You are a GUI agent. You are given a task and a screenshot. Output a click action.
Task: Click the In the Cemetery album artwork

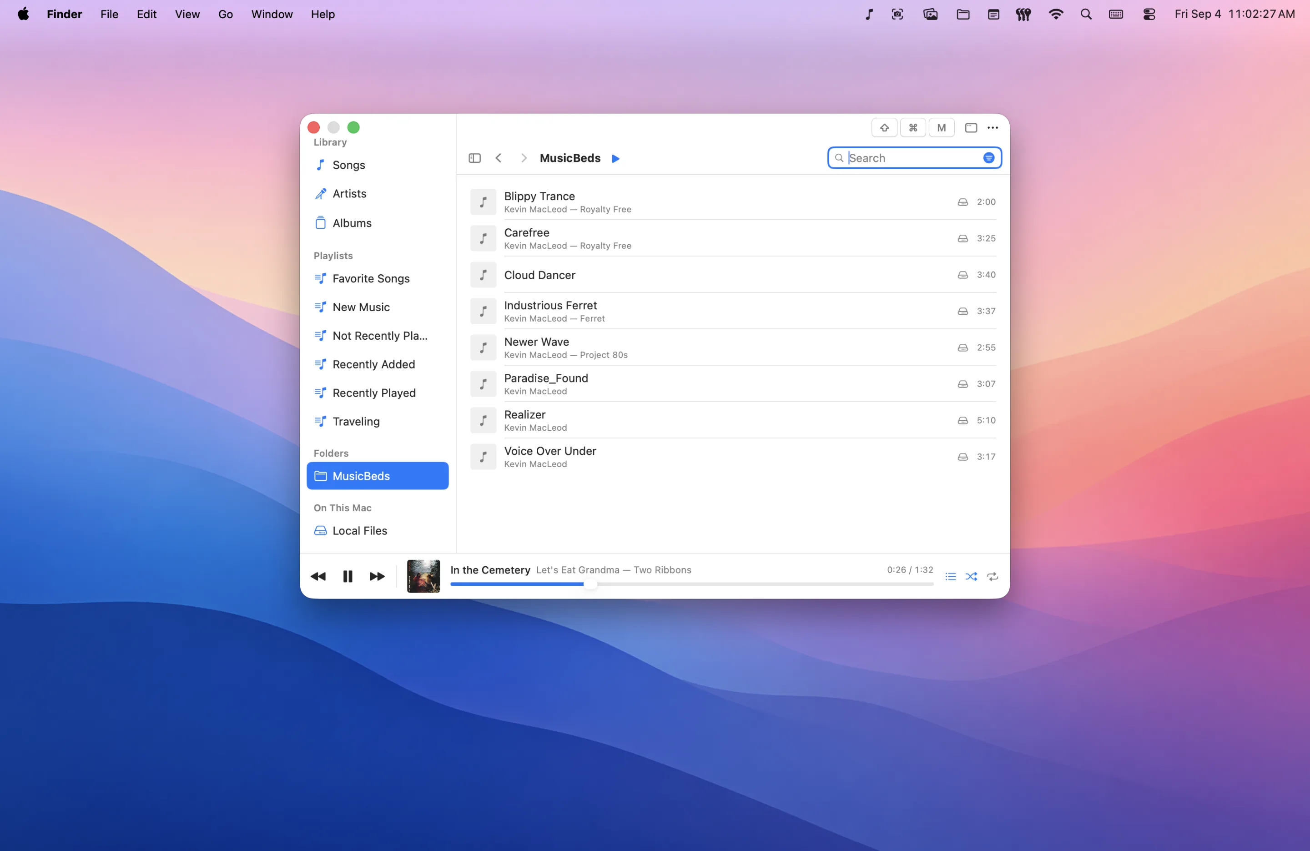[423, 576]
